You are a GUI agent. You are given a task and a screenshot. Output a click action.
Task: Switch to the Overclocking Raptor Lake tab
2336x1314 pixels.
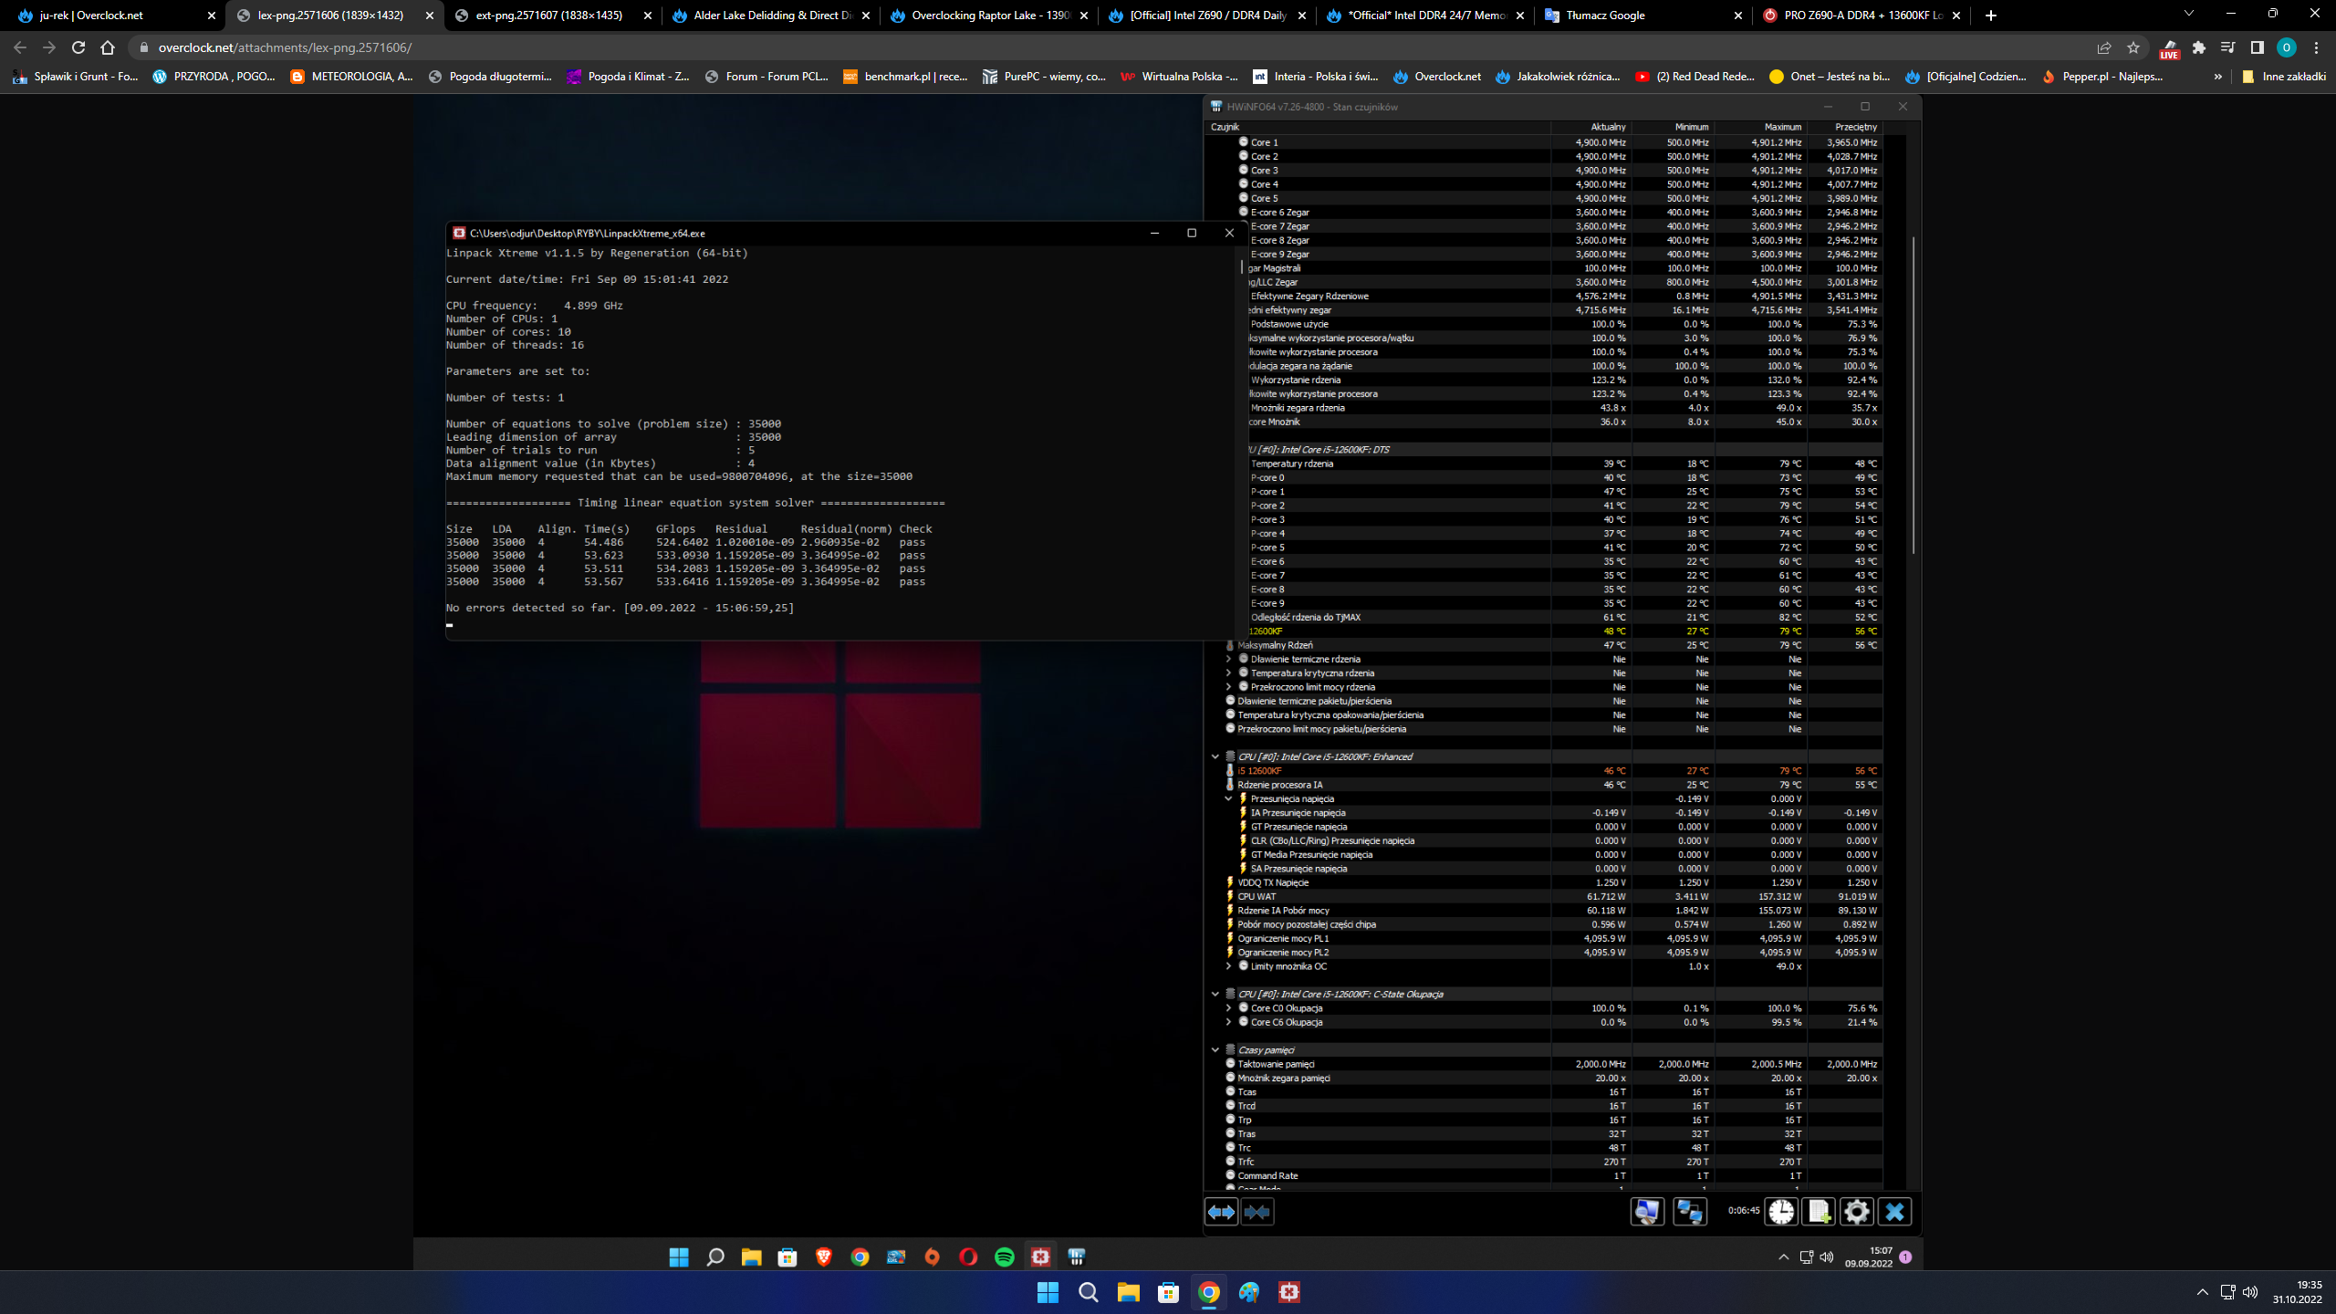[x=990, y=16]
